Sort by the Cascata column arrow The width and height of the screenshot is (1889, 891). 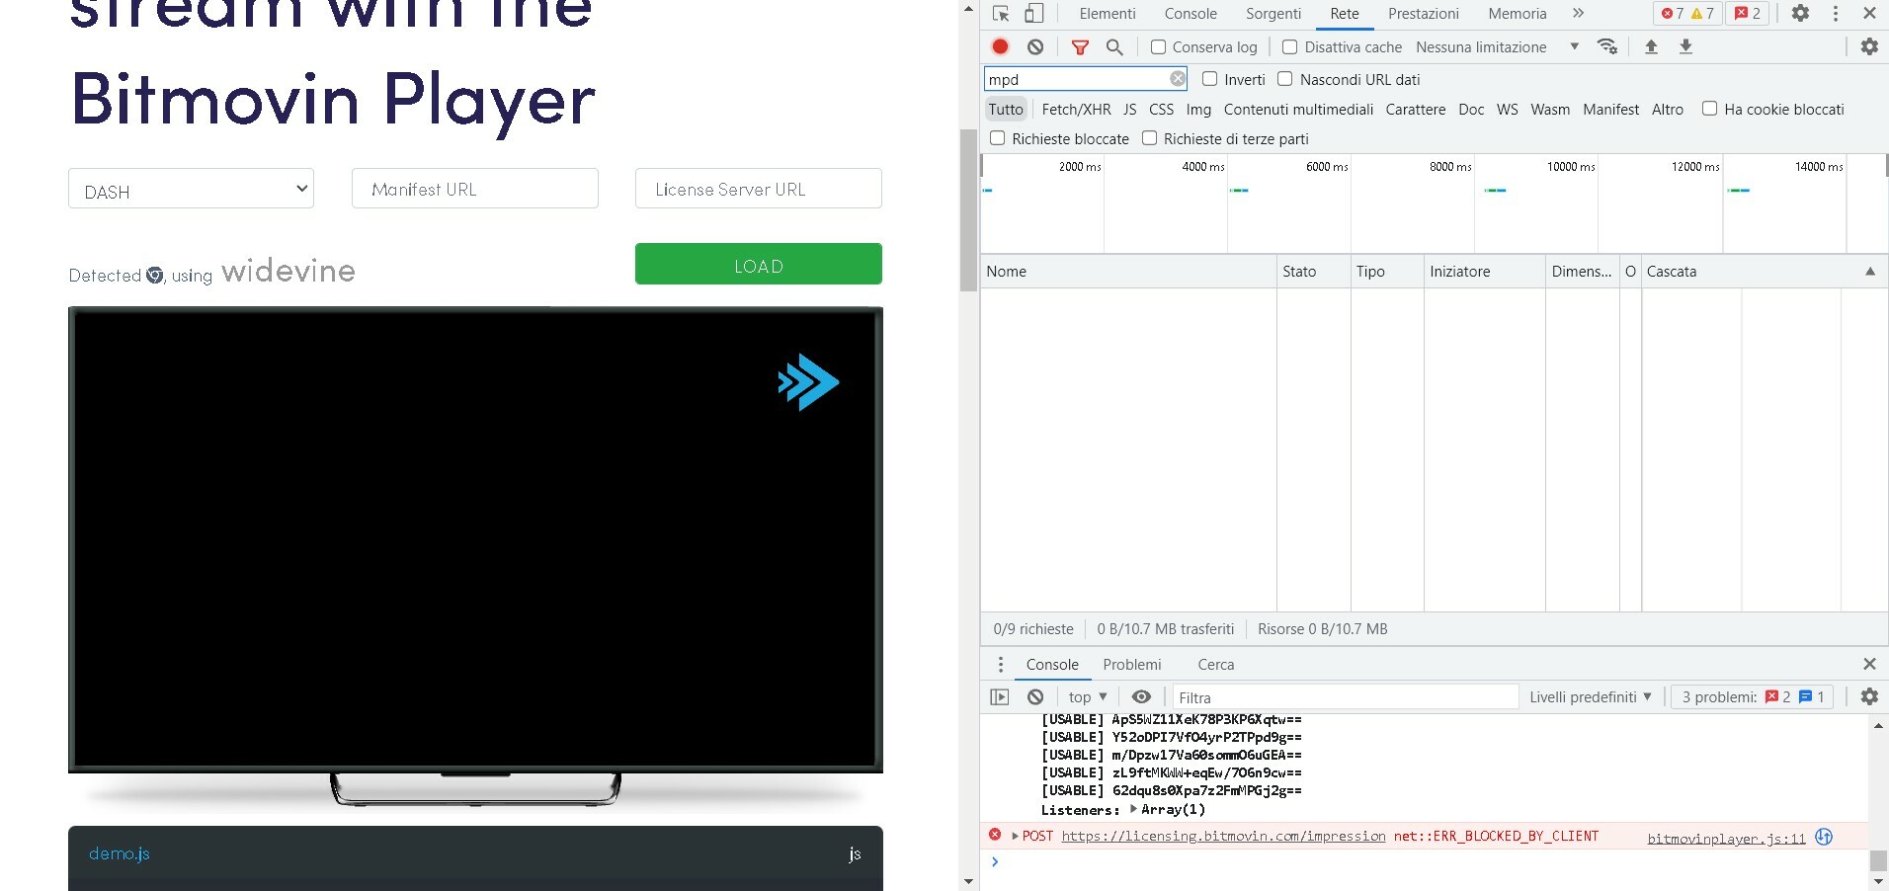click(1870, 272)
